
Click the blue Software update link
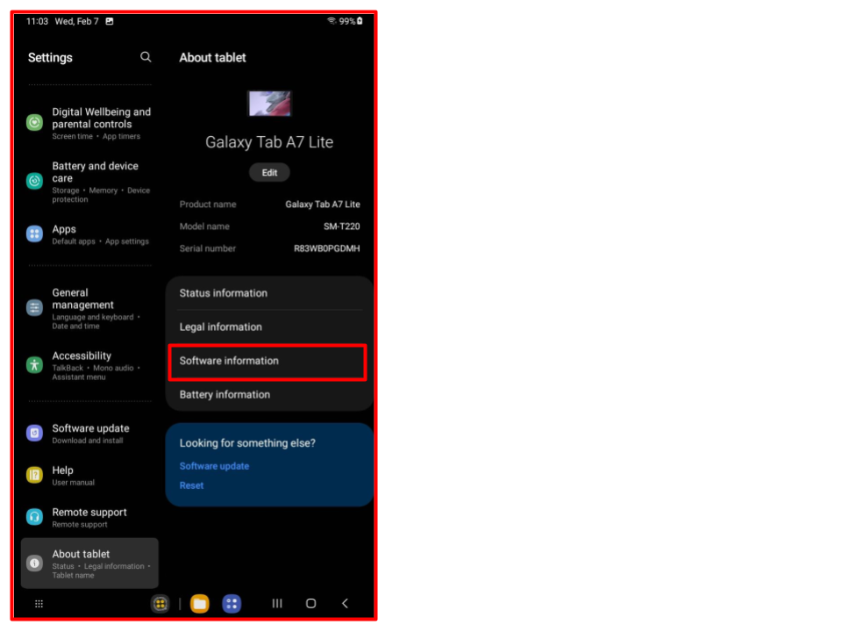(214, 466)
